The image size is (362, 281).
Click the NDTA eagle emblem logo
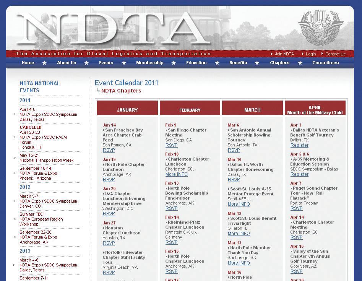320,28
